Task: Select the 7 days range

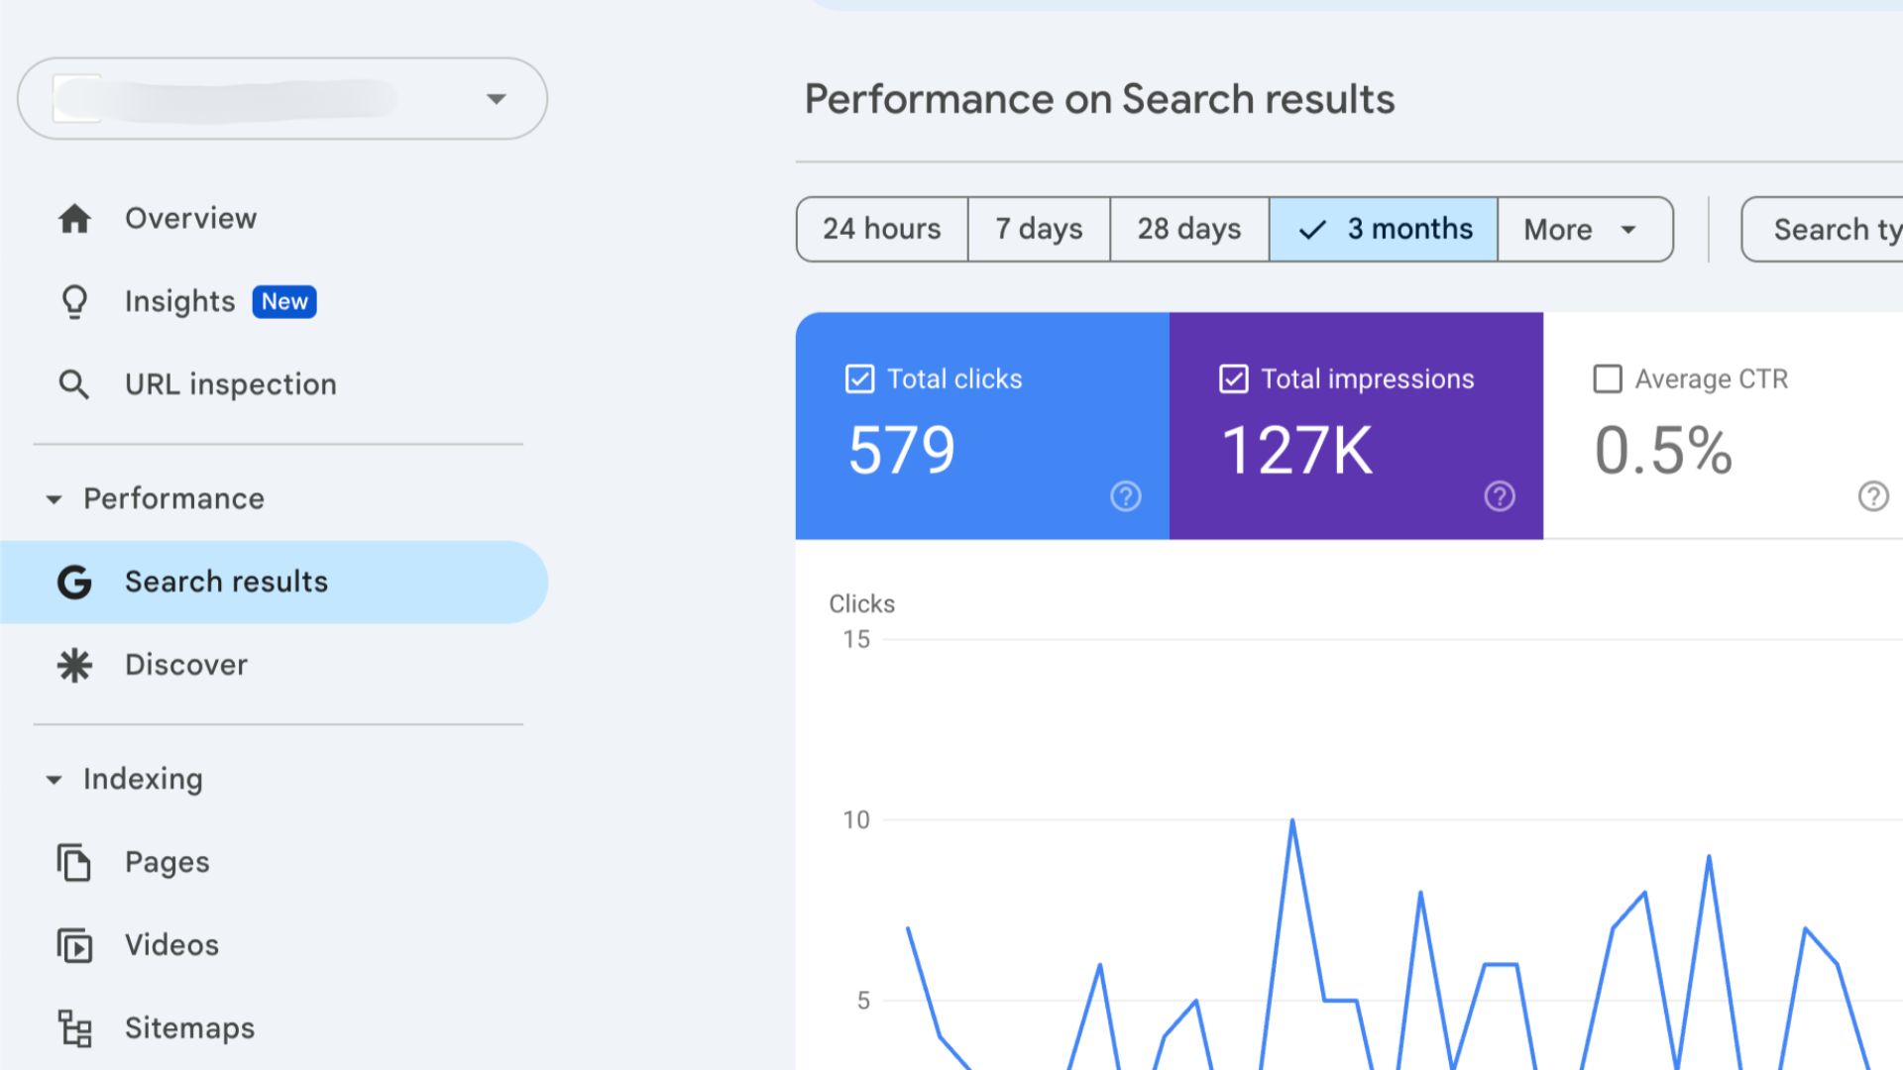Action: tap(1038, 229)
